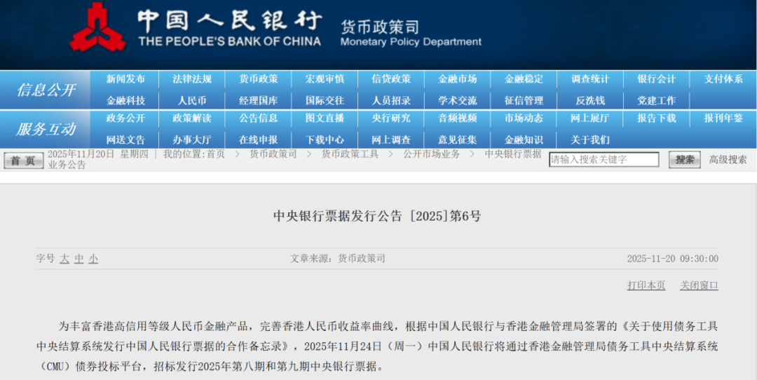The image size is (757, 380).
Task: Select 货币政策 in the navigation bar
Action: pos(258,79)
